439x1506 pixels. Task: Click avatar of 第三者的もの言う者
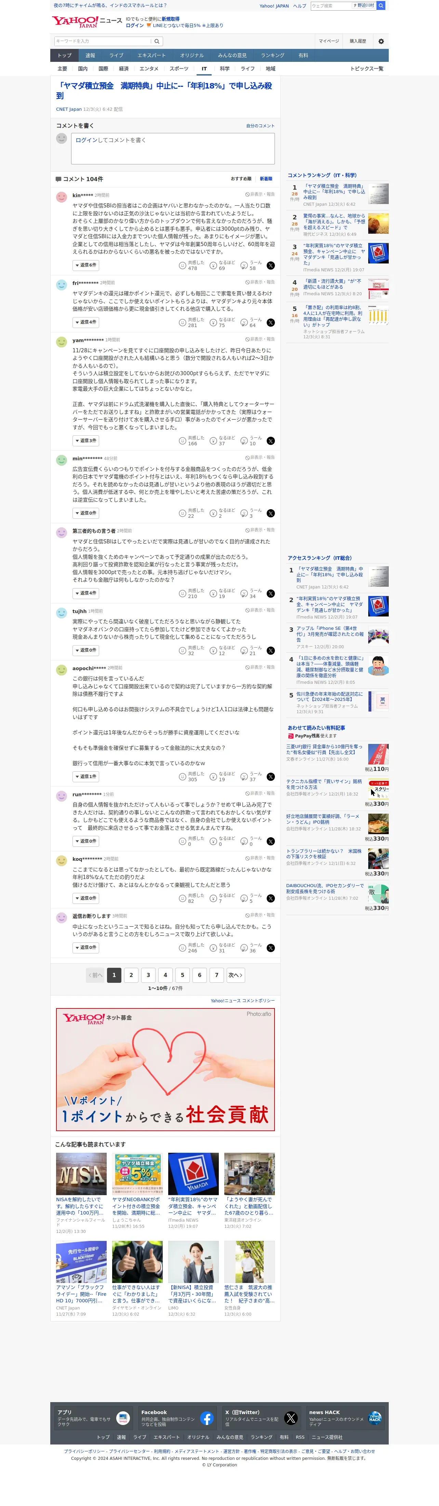coord(62,533)
